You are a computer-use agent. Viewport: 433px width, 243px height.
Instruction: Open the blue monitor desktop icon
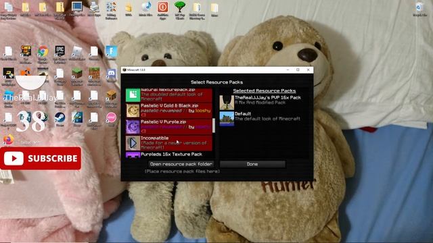(76, 9)
